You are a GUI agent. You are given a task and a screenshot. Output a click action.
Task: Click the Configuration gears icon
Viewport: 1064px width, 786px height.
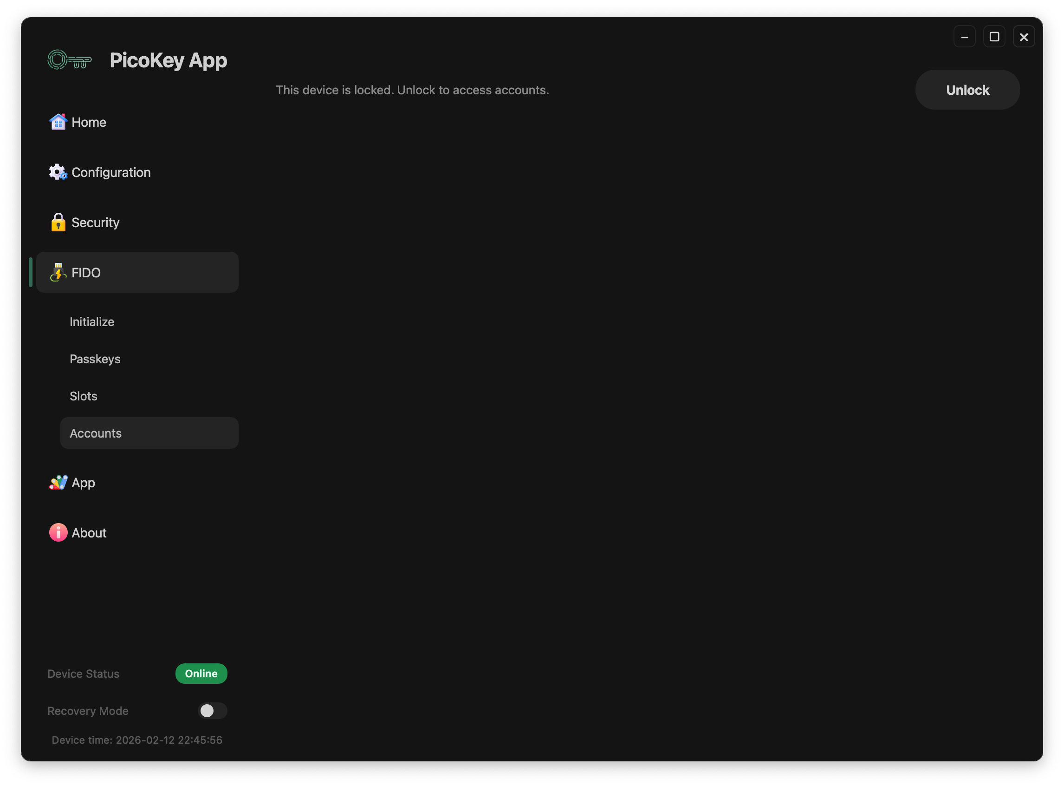(x=58, y=172)
